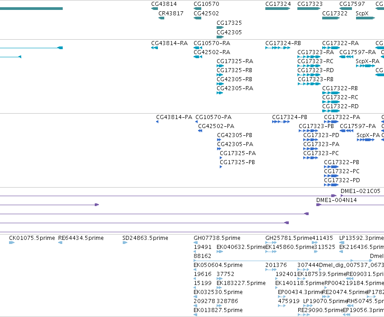This screenshot has width=384, height=317.
Task: Select the CG42502-PA protein label
Action: click(x=216, y=126)
